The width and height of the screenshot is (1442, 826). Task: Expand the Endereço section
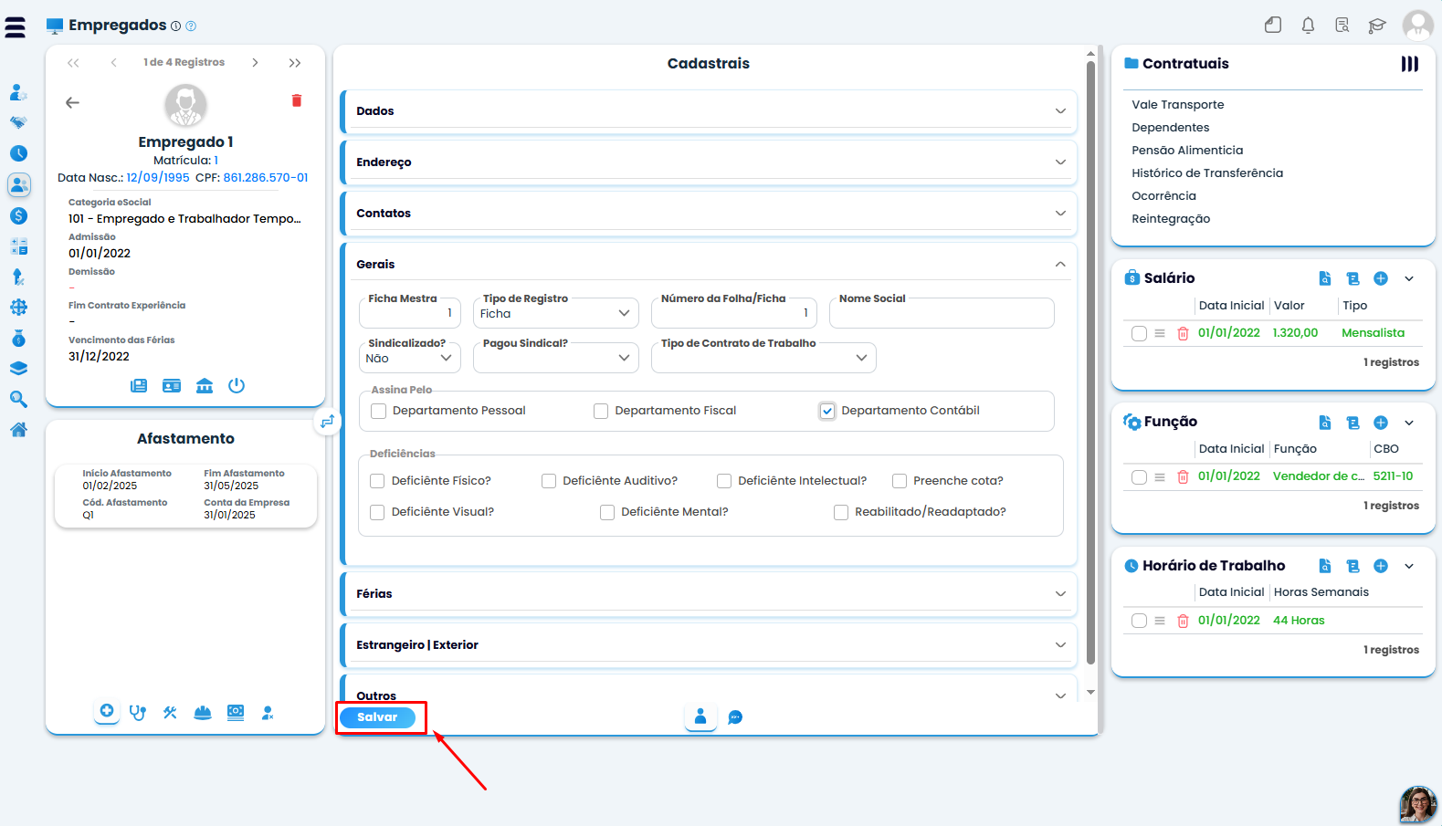(x=709, y=162)
